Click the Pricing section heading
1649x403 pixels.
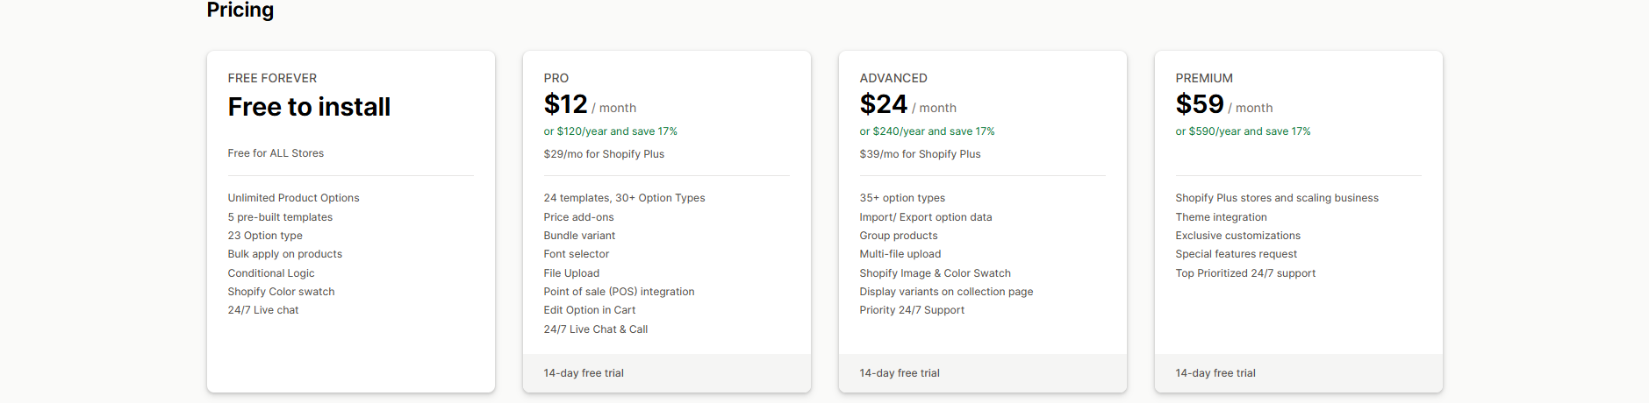coord(240,11)
